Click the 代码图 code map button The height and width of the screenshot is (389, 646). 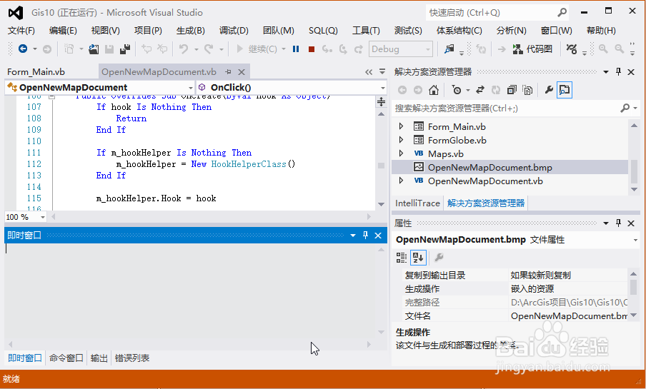[532, 49]
